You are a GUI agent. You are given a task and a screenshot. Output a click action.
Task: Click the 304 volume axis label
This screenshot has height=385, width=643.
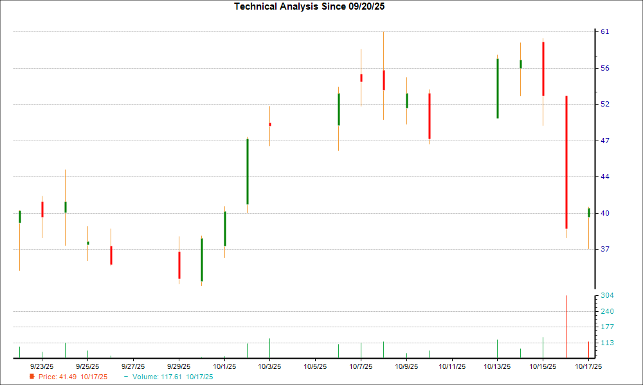coord(607,296)
